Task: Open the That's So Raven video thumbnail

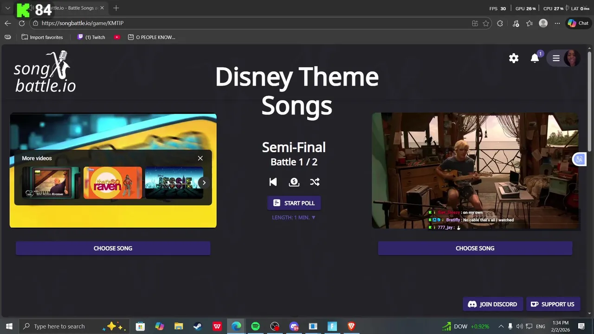Action: click(113, 183)
